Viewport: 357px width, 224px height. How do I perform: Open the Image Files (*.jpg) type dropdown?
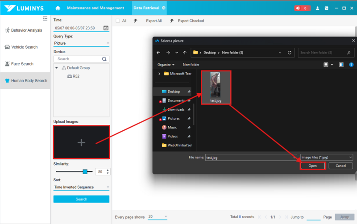[x=327, y=158]
